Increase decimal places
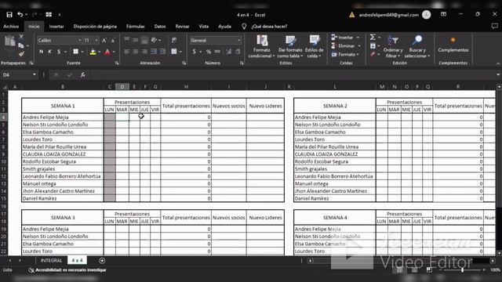This screenshot has width=502, height=282. point(228,52)
